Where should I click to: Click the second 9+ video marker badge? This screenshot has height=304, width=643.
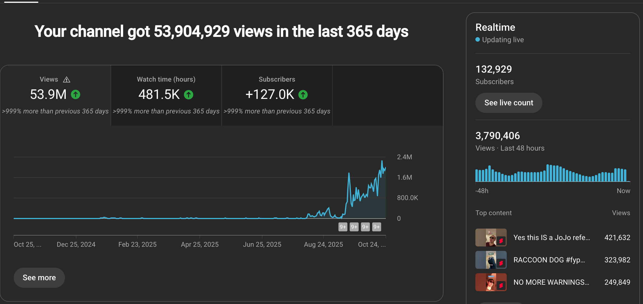(x=354, y=227)
